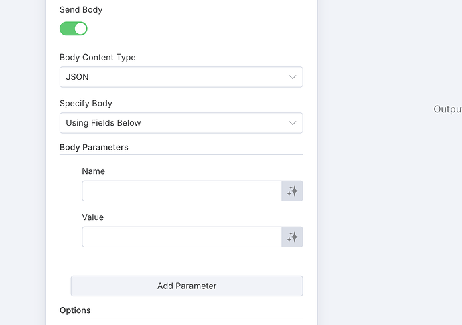
Task: Click the Body Parameters section heading
Action: click(94, 147)
